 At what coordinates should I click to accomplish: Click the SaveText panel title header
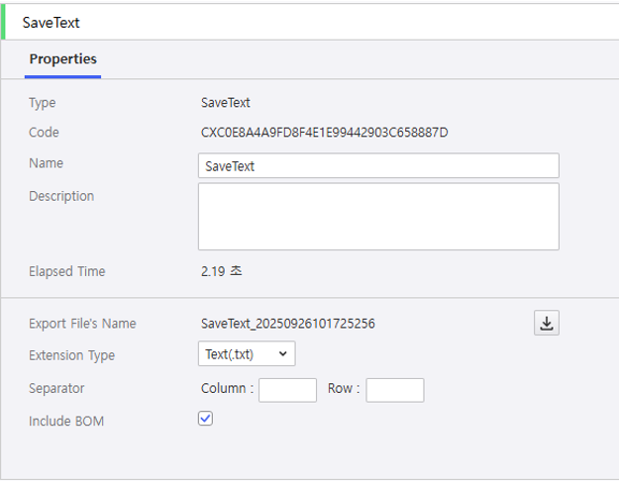pos(52,22)
